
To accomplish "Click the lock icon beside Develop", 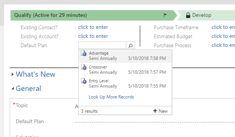I will 188,15.
